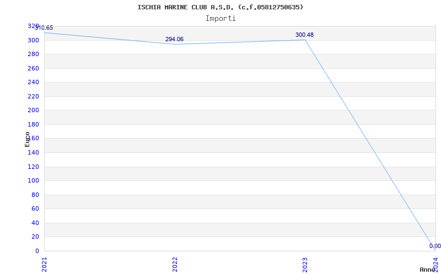Click the 280 y-axis tick label
The width and height of the screenshot is (441, 275).
point(33,54)
